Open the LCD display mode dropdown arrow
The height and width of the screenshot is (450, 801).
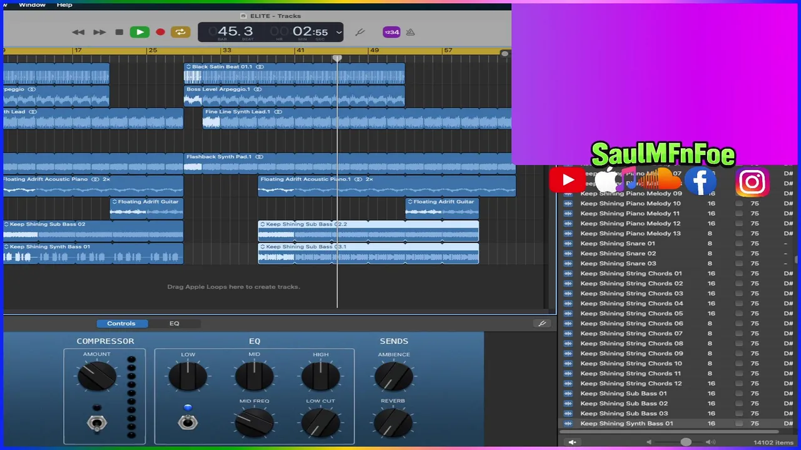pyautogui.click(x=339, y=32)
